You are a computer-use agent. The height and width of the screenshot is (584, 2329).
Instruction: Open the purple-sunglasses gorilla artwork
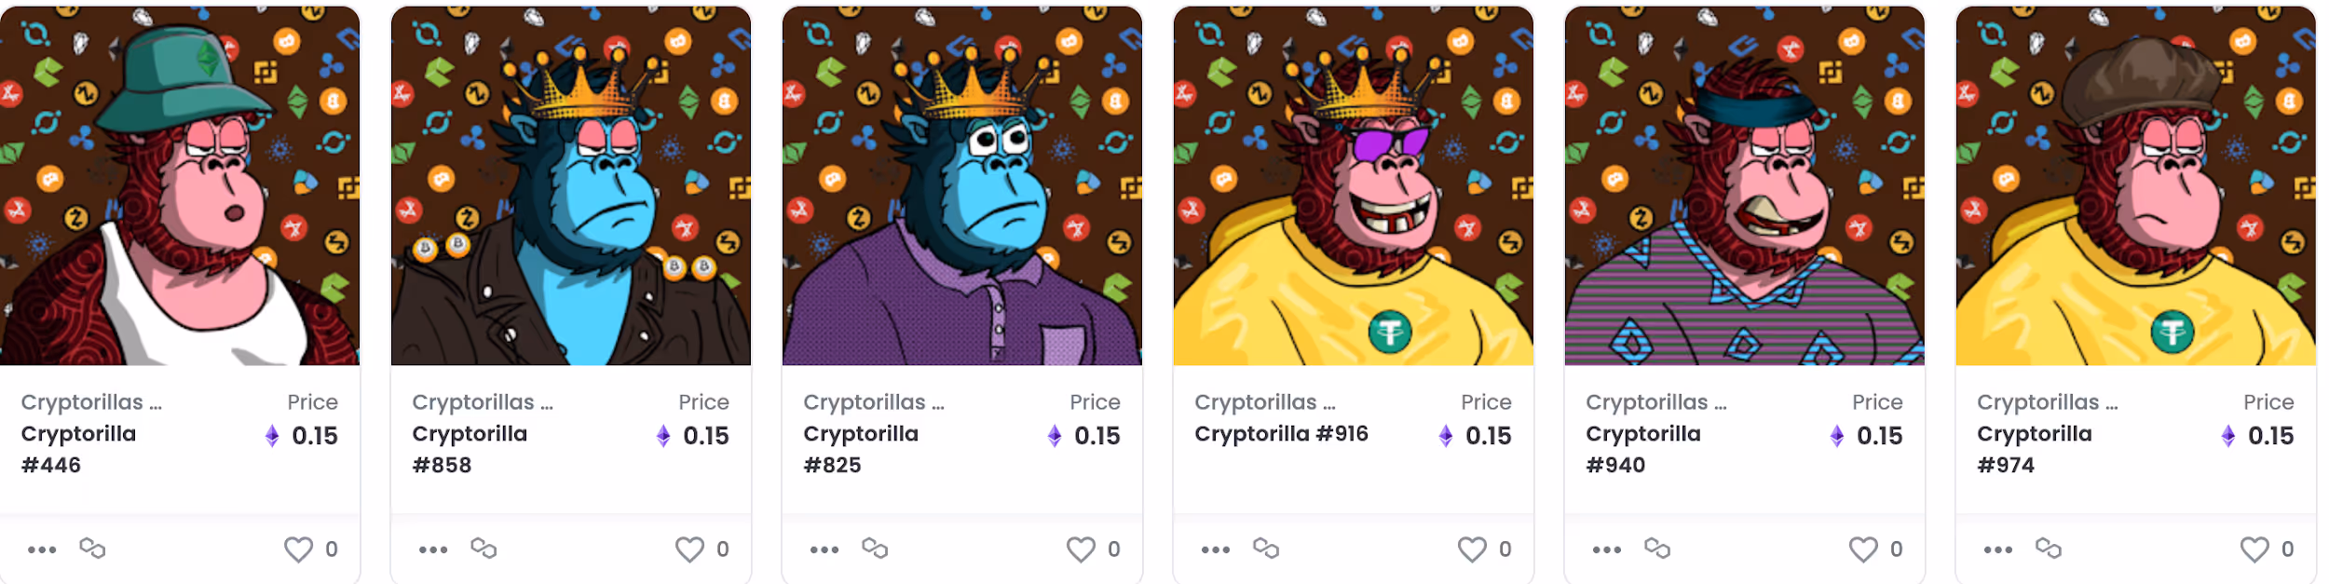point(1354,186)
